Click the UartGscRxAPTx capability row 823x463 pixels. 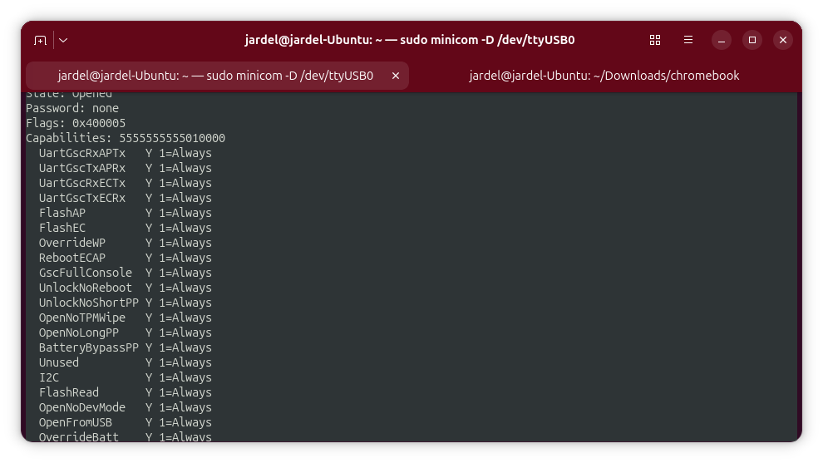[x=125, y=153]
